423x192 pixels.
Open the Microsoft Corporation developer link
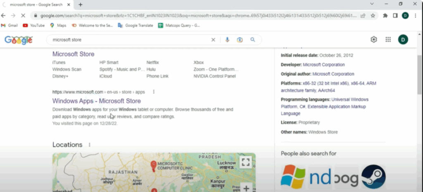pos(324,65)
